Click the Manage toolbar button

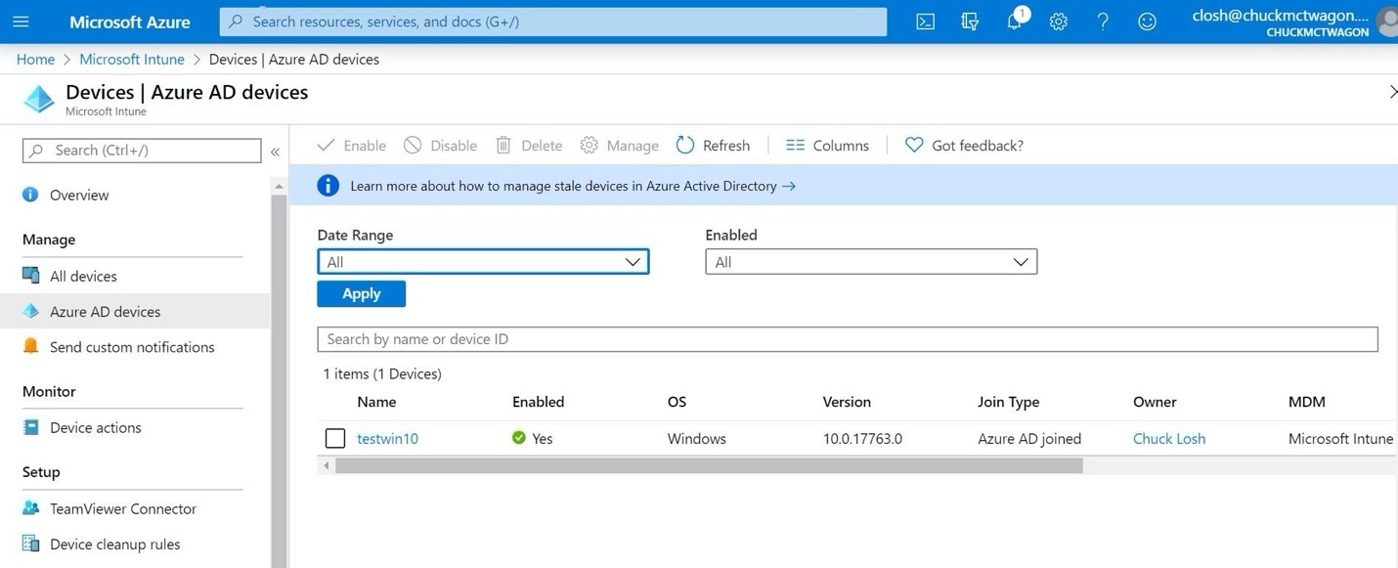coord(620,146)
